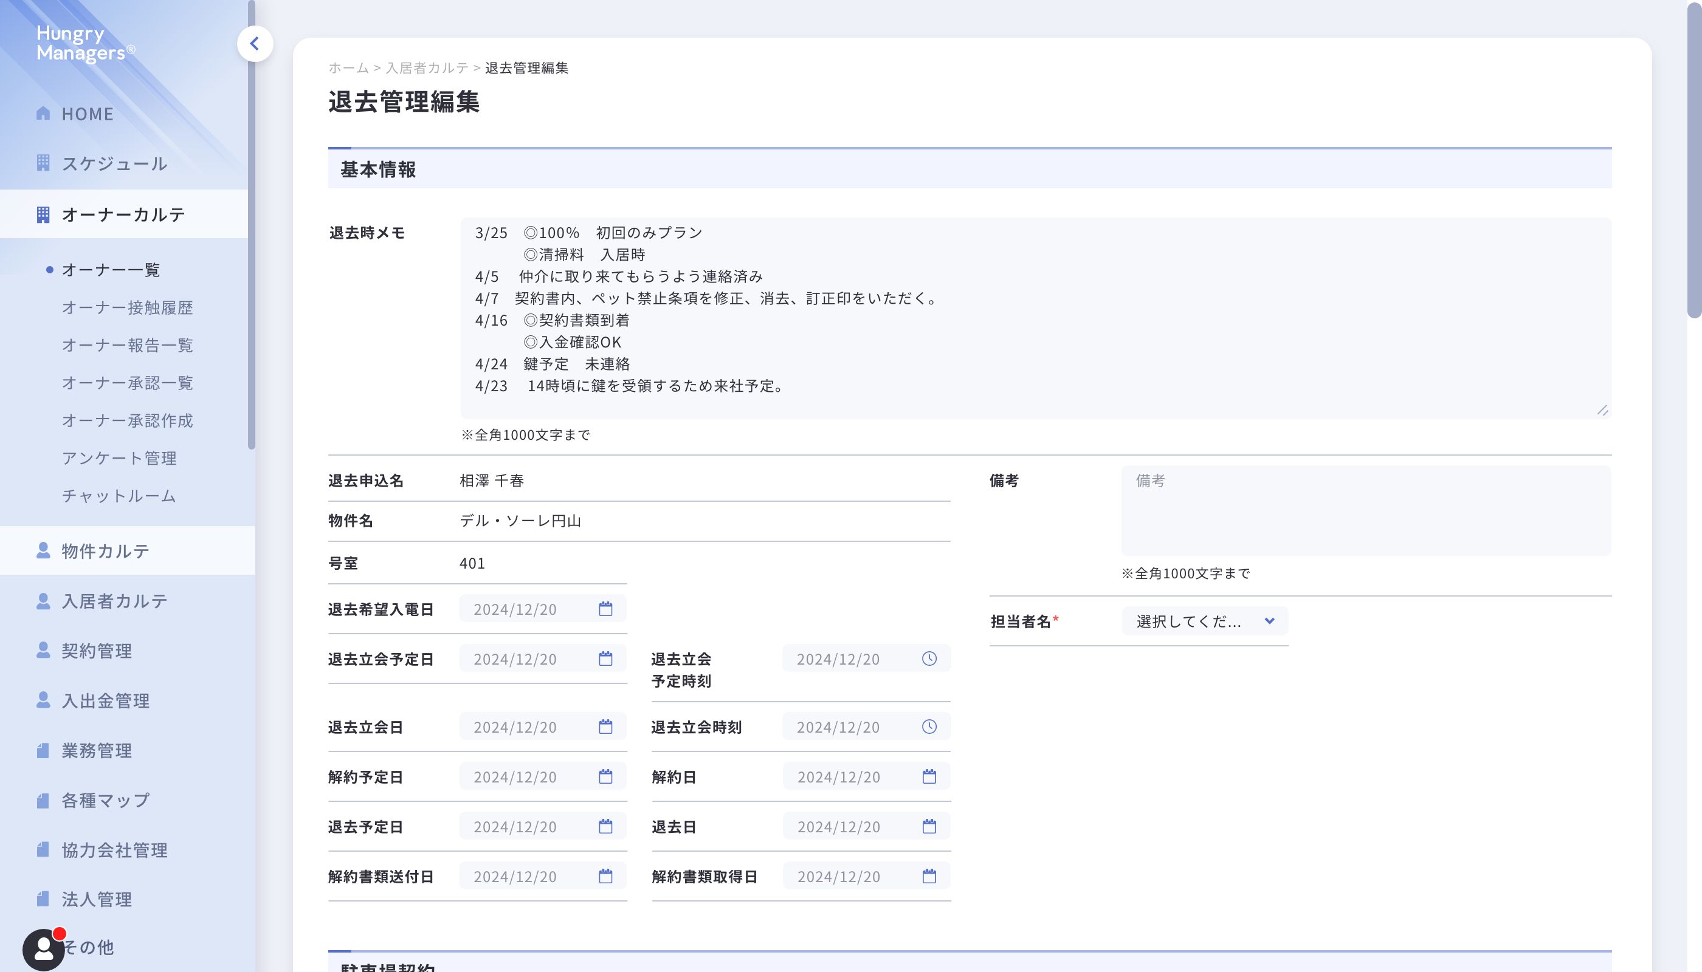Click the page's right vertical scrollbar

click(1693, 160)
